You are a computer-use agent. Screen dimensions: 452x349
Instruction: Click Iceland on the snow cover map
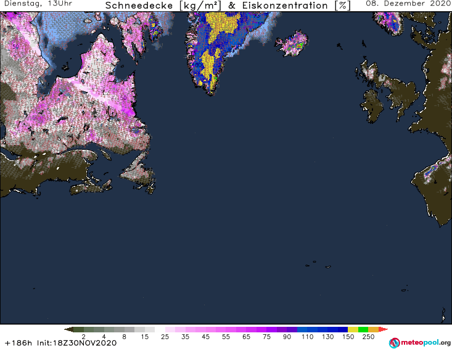292,43
